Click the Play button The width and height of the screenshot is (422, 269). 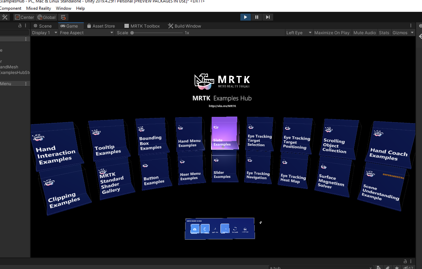(245, 17)
